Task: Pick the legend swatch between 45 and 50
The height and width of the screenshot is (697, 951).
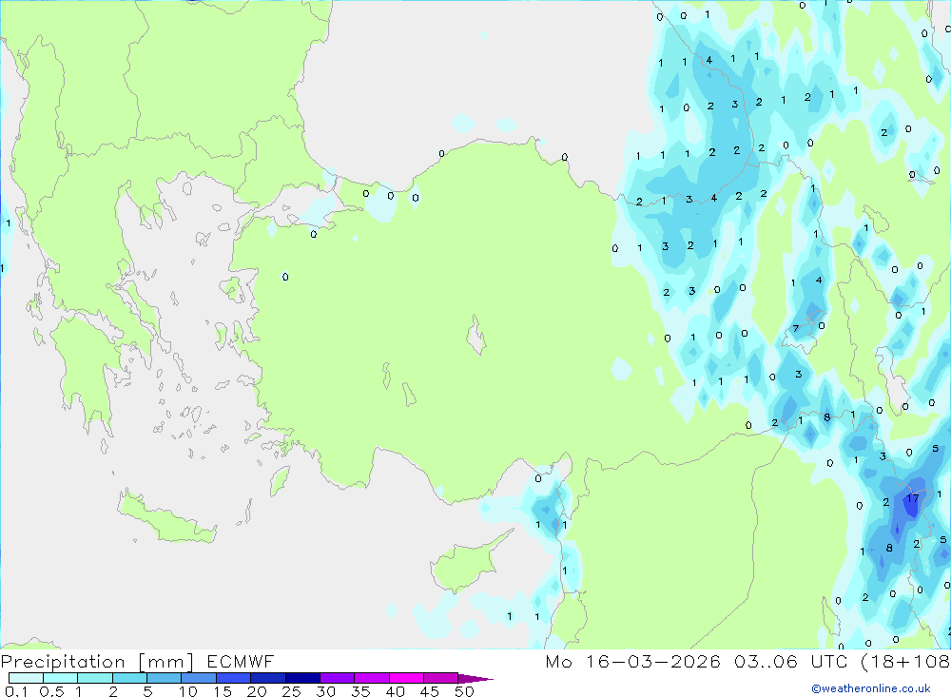Action: (x=440, y=678)
